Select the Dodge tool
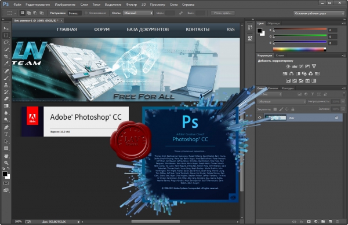The width and height of the screenshot is (348, 225). (x=6, y=120)
